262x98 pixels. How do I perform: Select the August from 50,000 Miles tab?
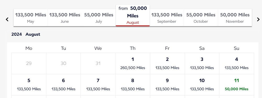133,15
